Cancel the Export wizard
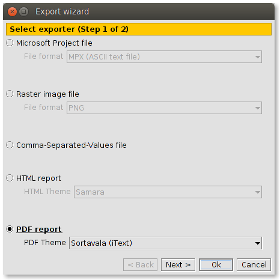 point(254,265)
